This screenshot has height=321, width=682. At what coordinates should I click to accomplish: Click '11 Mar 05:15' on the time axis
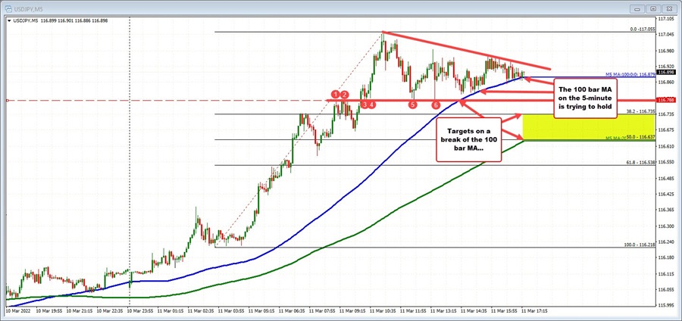click(x=260, y=311)
